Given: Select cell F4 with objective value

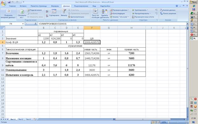Looking at the screenshot, I should point(92,42).
